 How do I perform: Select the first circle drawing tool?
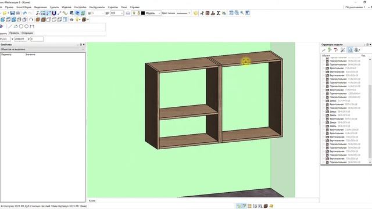(21, 26)
